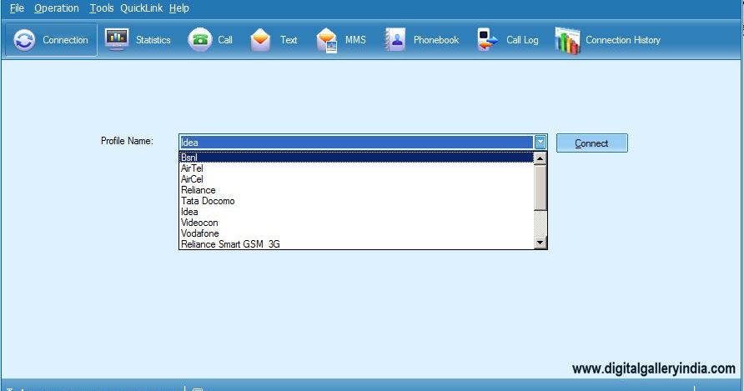
Task: Click the Phonebook label
Action: (436, 40)
